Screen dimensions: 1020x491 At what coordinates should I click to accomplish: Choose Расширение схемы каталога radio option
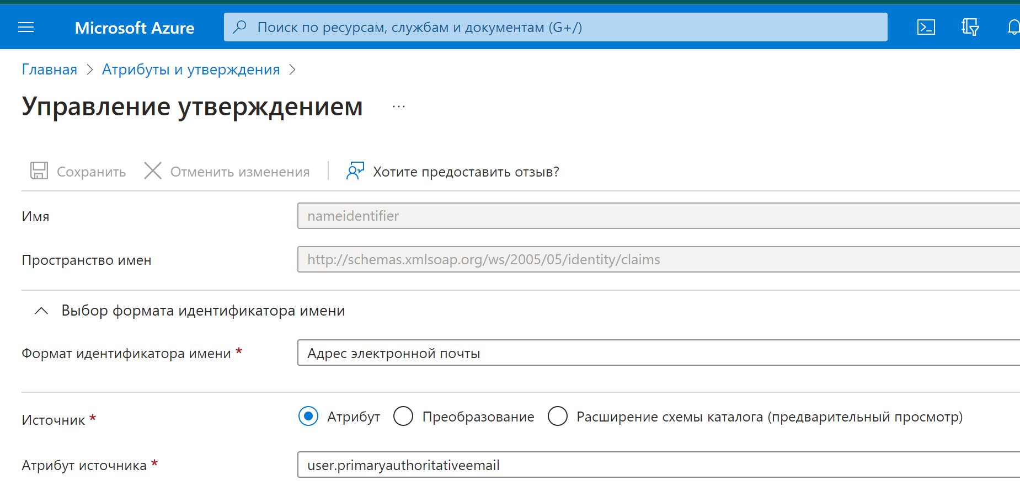(x=558, y=416)
